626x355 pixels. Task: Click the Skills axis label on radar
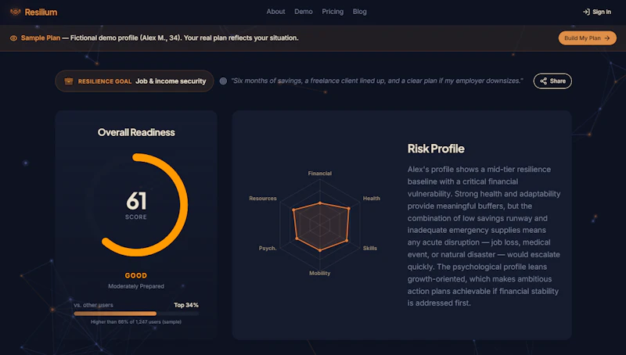[369, 248]
